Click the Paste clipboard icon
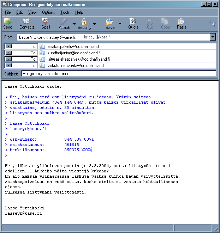The width and height of the screenshot is (220, 233). click(x=181, y=22)
